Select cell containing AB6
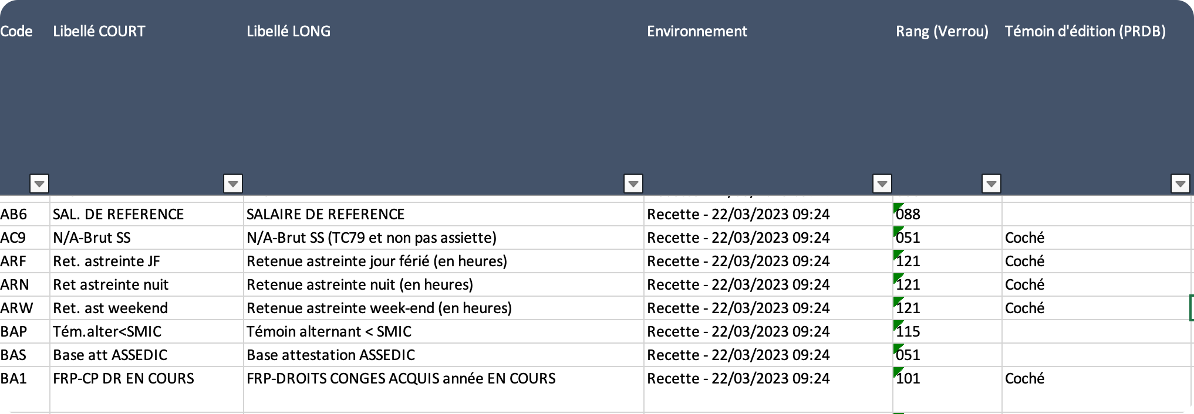Image resolution: width=1194 pixels, height=414 pixels. (23, 214)
